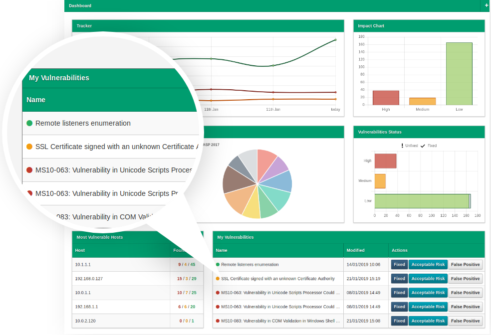Click the large green dot in the magnified callout
This screenshot has width=491, height=335.
pyautogui.click(x=29, y=123)
